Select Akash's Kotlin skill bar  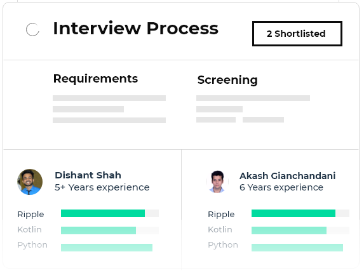click(x=300, y=230)
